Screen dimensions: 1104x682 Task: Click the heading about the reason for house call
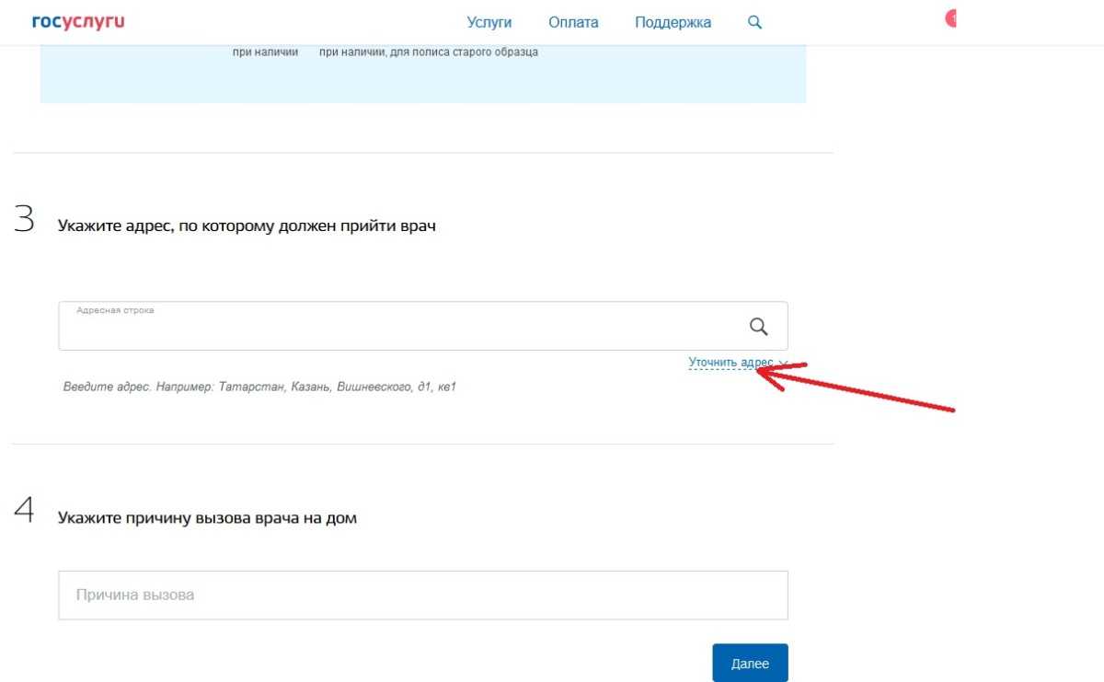[207, 518]
